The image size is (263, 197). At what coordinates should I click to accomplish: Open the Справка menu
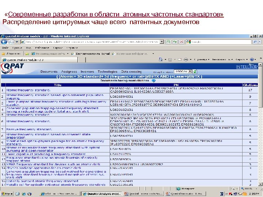[72, 48]
